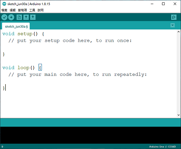Save the sketch with the down-arrow icon
The height and width of the screenshot is (149, 181).
33,17
